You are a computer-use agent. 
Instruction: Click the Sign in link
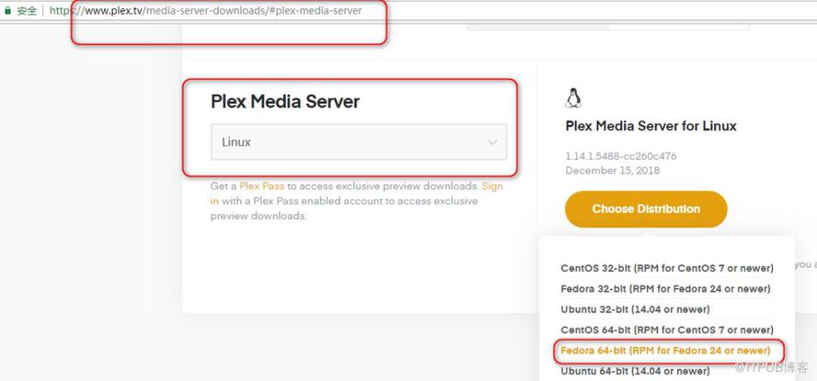coord(357,193)
